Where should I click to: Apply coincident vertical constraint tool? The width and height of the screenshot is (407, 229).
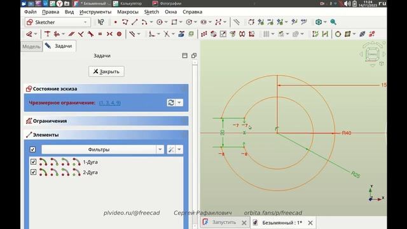(x=47, y=34)
